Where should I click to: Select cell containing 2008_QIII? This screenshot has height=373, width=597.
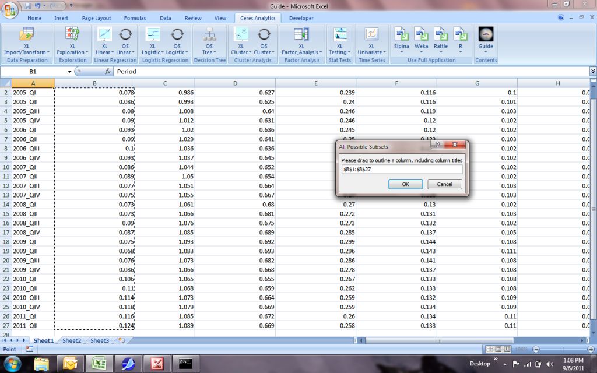pos(33,223)
